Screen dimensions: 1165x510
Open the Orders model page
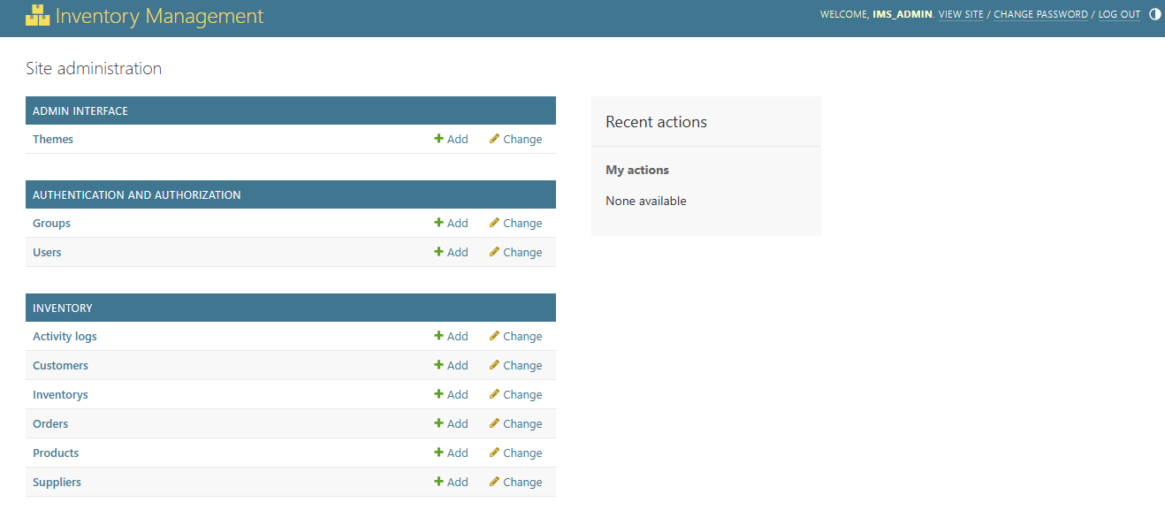pyautogui.click(x=50, y=423)
